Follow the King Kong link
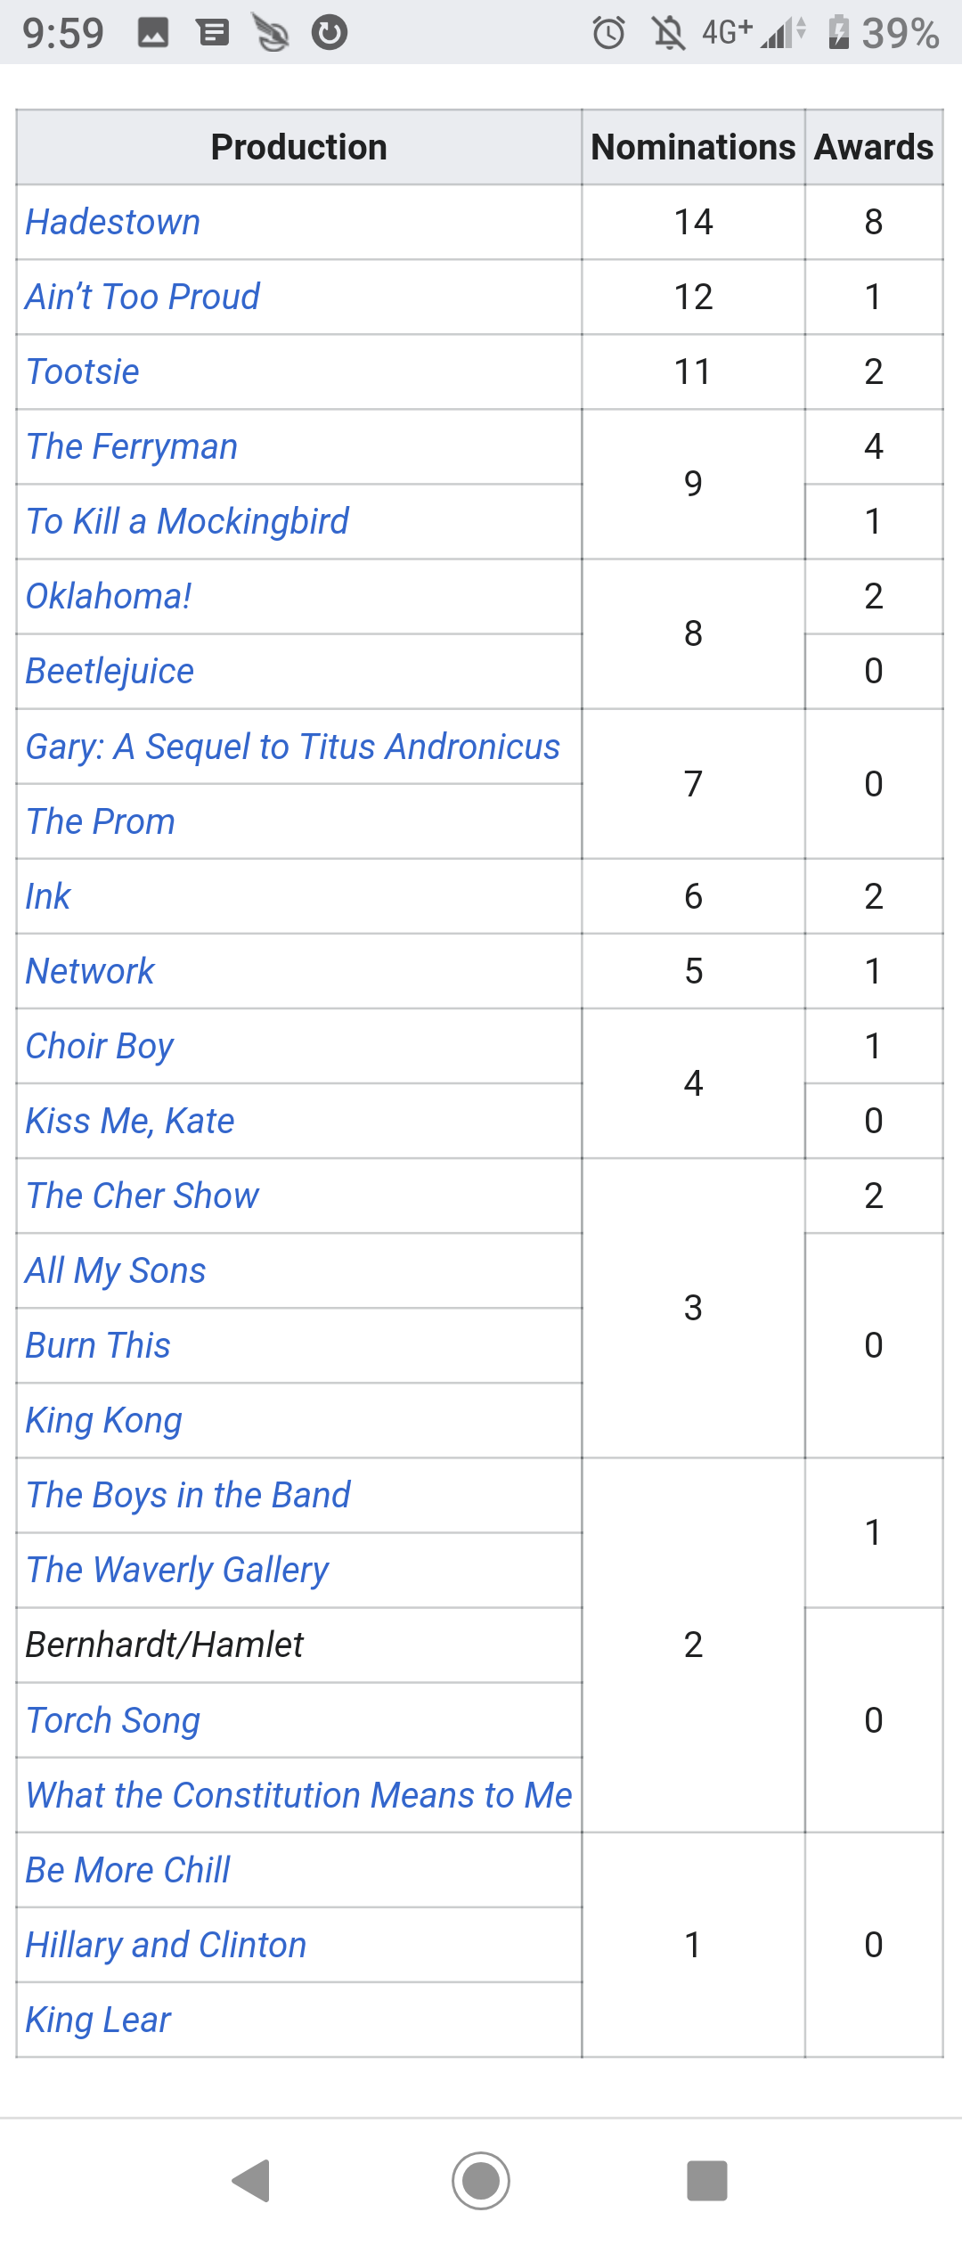Image resolution: width=962 pixels, height=2245 pixels. (104, 1421)
